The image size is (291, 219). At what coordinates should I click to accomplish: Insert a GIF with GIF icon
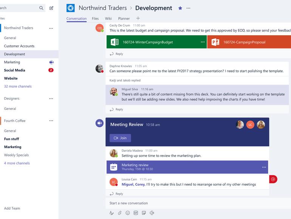(x=136, y=213)
